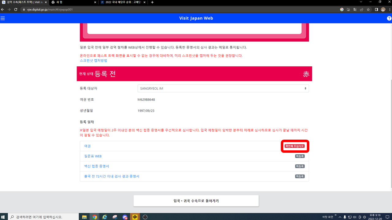The width and height of the screenshot is (392, 220).
Task: Go back in browser history
Action: 3,9
